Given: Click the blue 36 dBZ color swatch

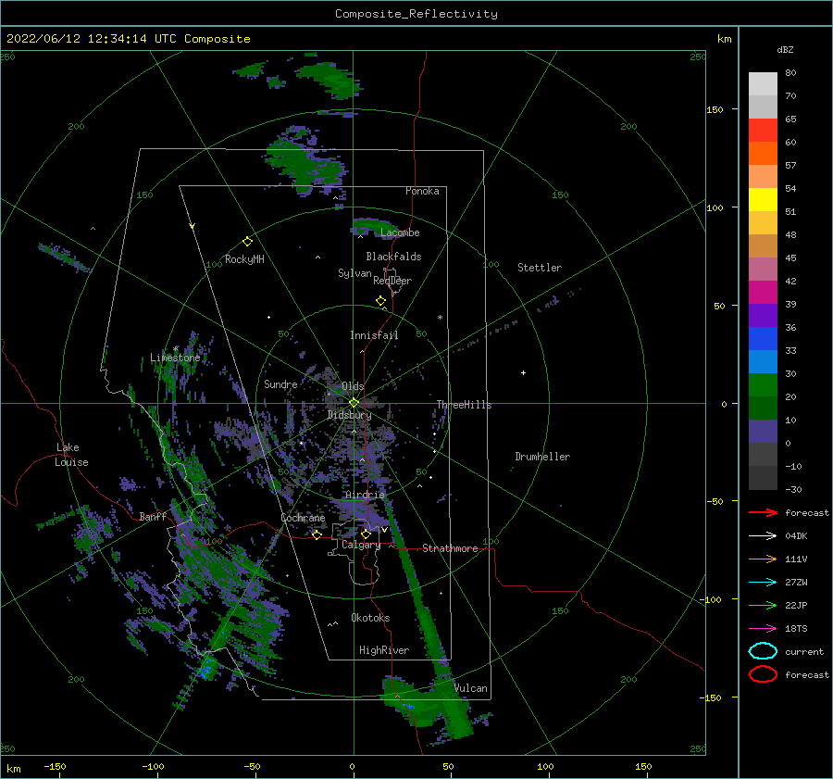Looking at the screenshot, I should point(763,339).
